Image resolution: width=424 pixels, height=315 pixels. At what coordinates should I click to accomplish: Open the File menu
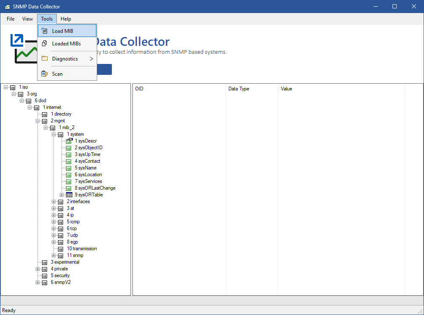click(x=11, y=19)
